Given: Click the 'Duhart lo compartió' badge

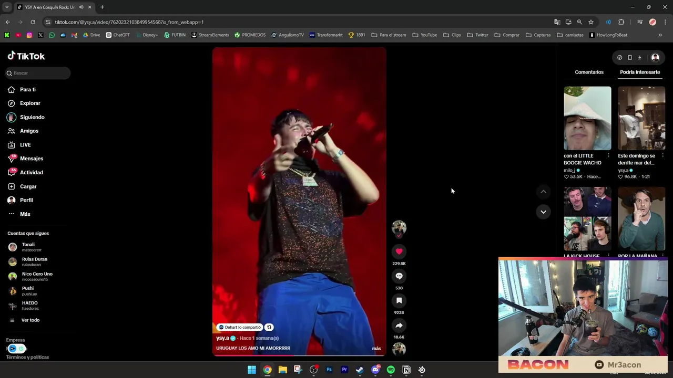Looking at the screenshot, I should tap(240, 327).
